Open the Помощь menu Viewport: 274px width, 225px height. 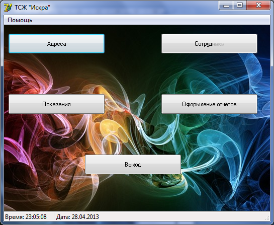point(20,20)
